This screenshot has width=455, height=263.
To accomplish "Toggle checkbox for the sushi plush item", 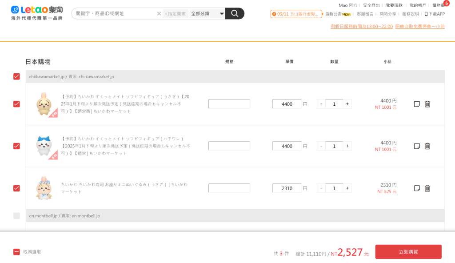I will (16, 188).
